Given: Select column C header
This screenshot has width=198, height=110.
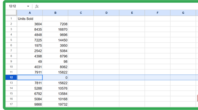Looking at the screenshot, I should 81,13.
